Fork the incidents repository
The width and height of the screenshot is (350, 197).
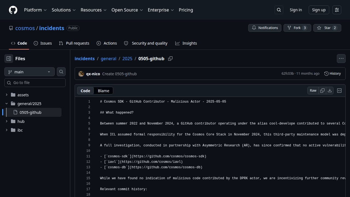click(x=297, y=28)
